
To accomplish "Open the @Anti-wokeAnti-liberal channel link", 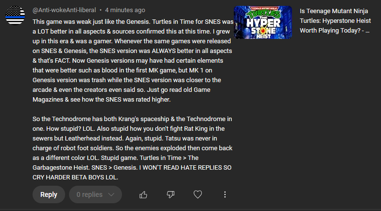I will 63,10.
